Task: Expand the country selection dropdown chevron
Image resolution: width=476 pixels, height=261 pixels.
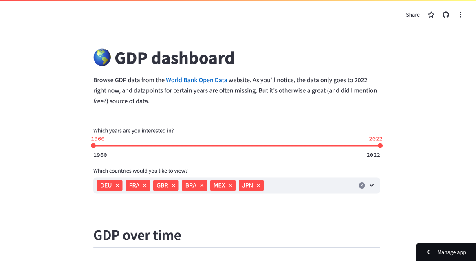Action: 372,185
